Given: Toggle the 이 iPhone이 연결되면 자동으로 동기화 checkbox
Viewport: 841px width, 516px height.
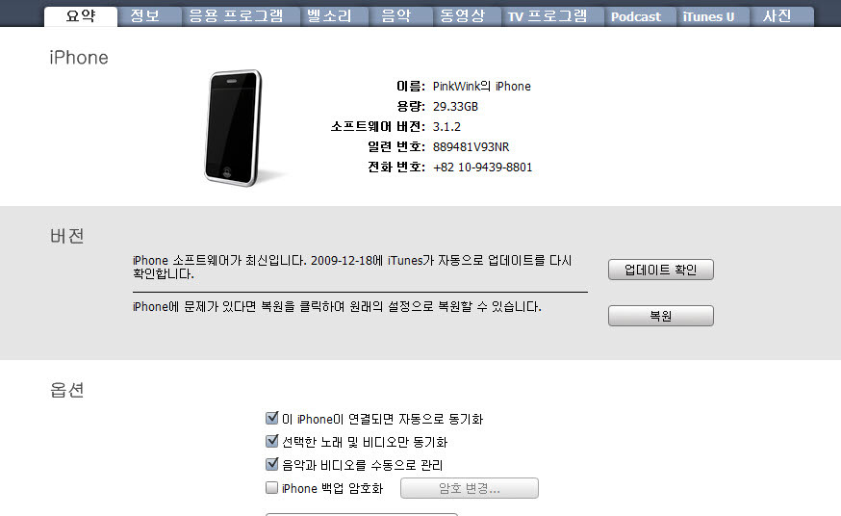Looking at the screenshot, I should point(272,418).
